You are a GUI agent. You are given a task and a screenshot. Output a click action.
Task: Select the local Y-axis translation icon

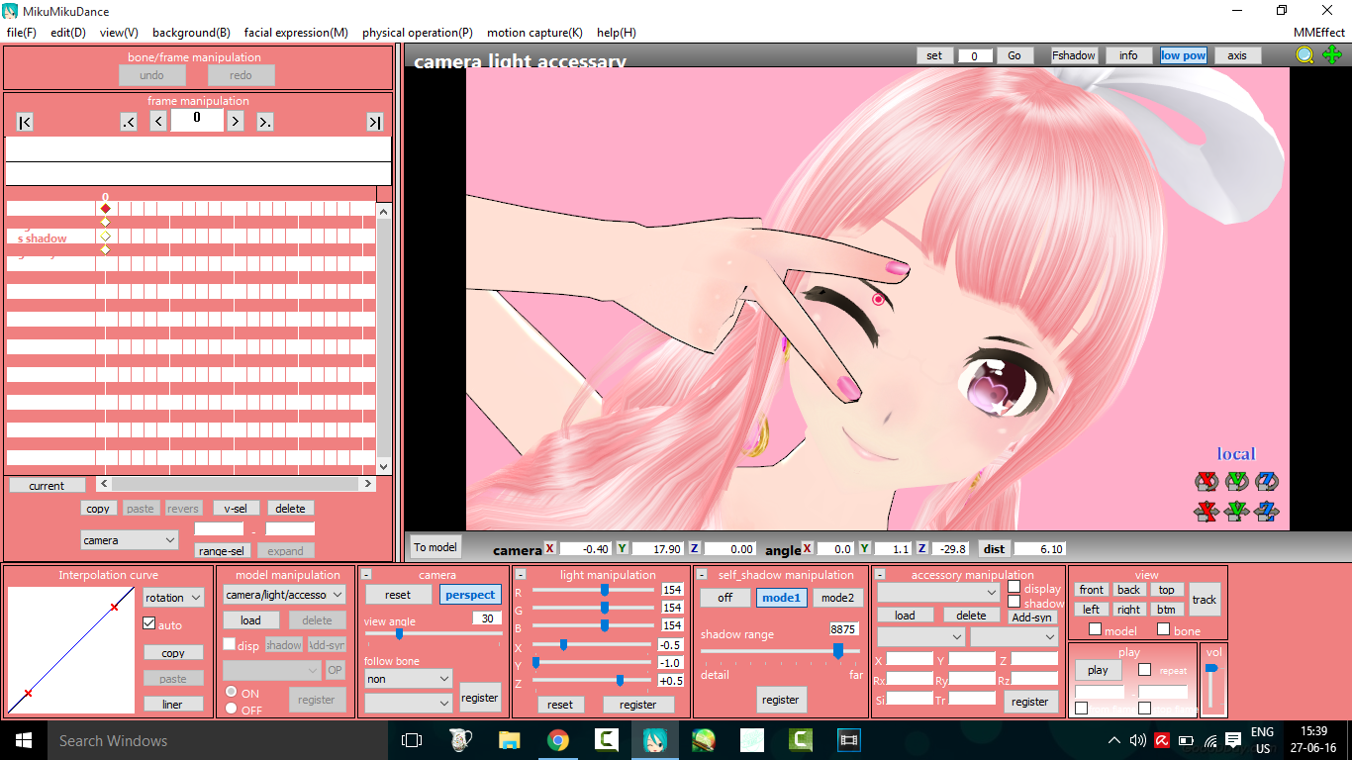tap(1238, 511)
